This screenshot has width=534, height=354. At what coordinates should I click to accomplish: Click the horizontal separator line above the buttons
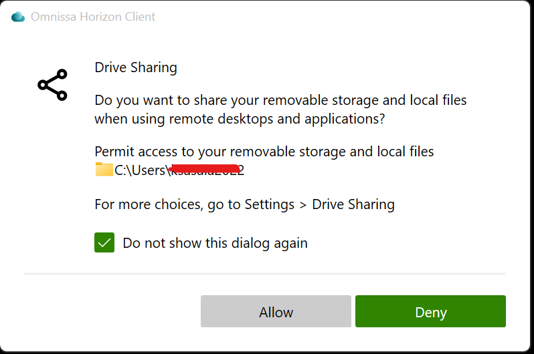(264, 274)
